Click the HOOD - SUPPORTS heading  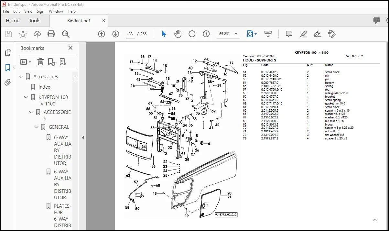[x=260, y=60]
